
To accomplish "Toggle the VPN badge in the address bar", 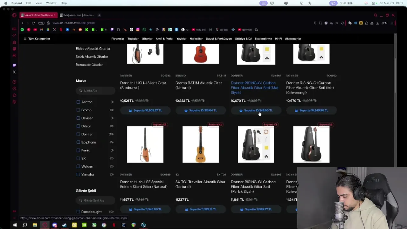I will pyautogui.click(x=41, y=23).
